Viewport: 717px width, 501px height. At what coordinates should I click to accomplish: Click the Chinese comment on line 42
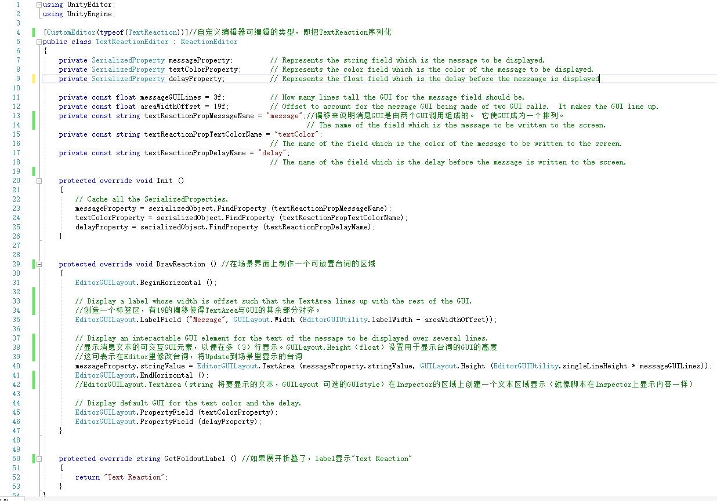tap(385, 385)
